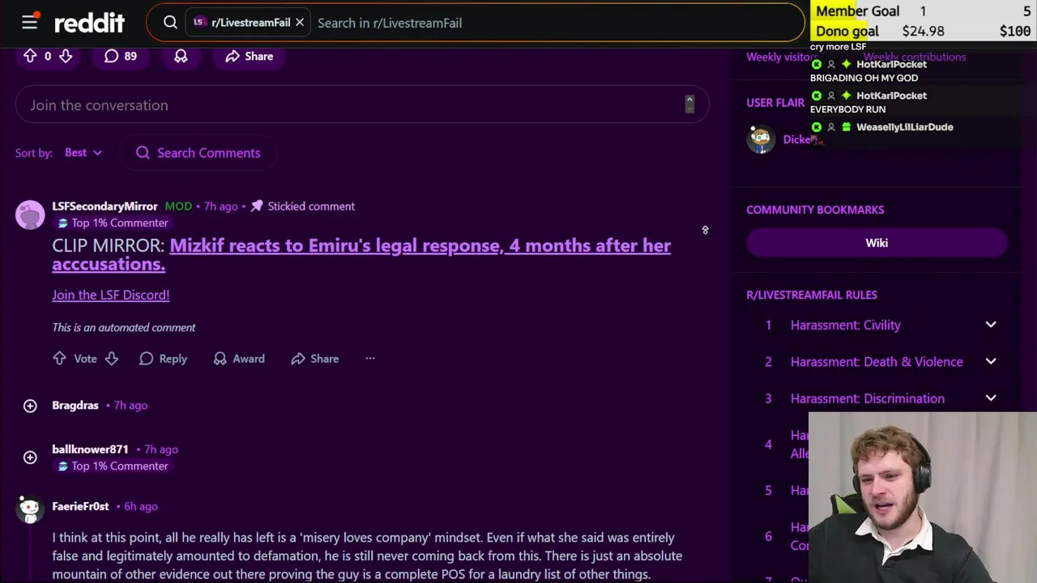The image size is (1037, 583).
Task: Click the stickied comment pin icon
Action: [257, 206]
